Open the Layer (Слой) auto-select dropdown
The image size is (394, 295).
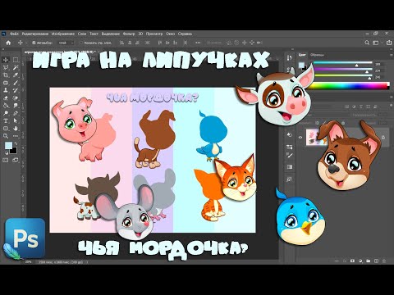(x=66, y=43)
